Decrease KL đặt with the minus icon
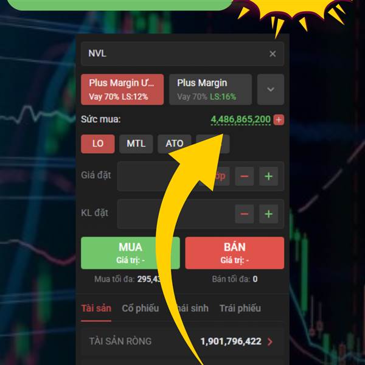365x365 pixels. tap(244, 214)
